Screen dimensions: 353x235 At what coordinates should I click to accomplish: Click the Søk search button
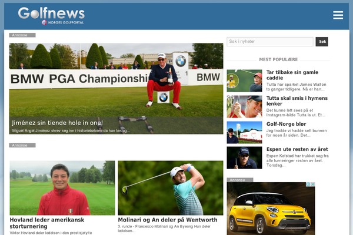(x=322, y=42)
